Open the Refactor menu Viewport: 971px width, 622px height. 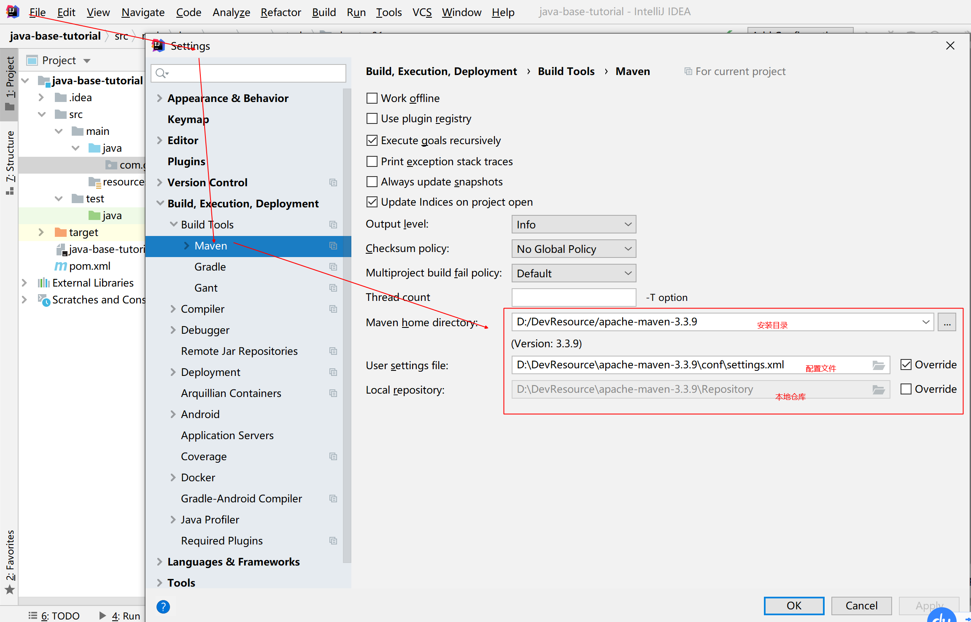point(281,12)
